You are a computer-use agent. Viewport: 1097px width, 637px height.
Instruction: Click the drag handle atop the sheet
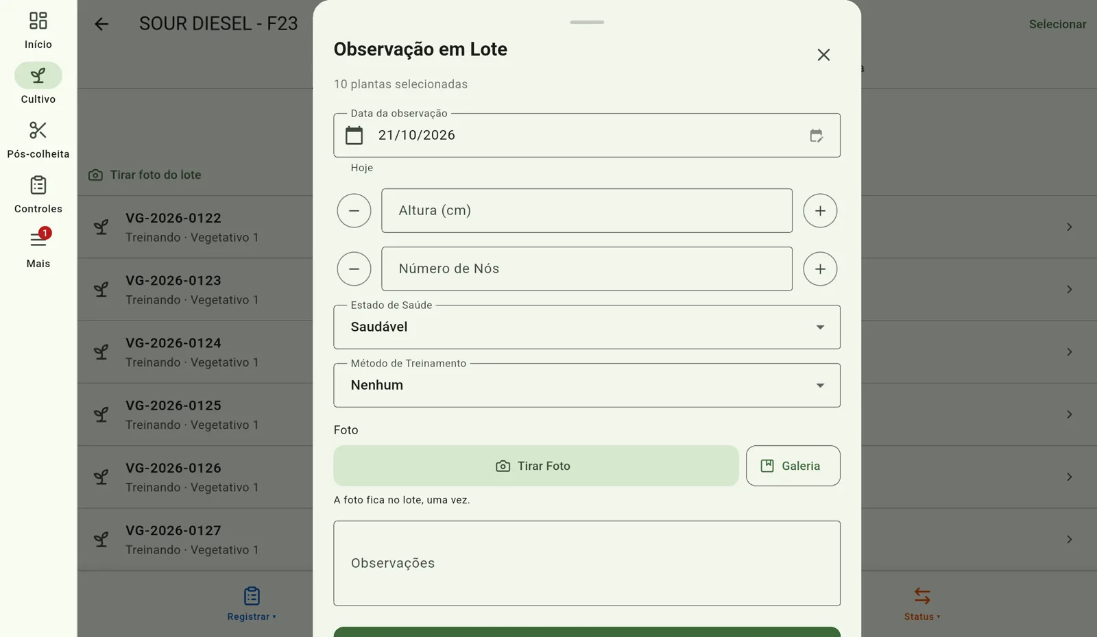point(587,22)
